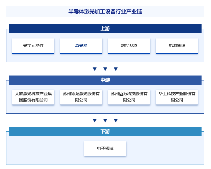Open 华工科技产业股份有限公司 card
The image size is (211, 169).
point(177,97)
